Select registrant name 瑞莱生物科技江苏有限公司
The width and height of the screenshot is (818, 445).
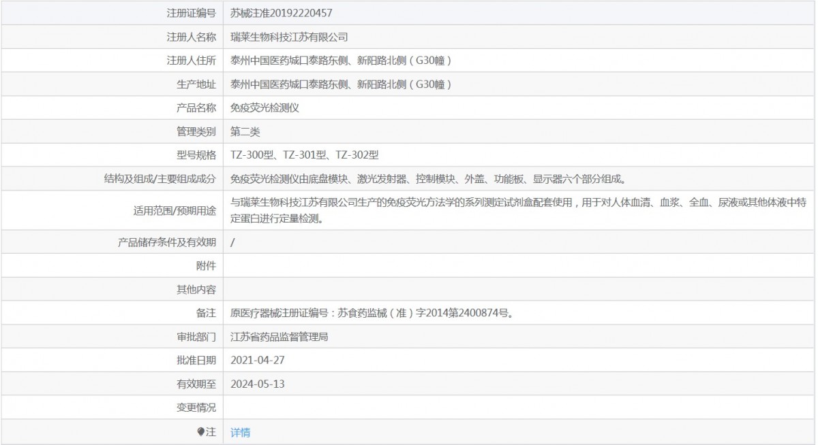(x=289, y=37)
